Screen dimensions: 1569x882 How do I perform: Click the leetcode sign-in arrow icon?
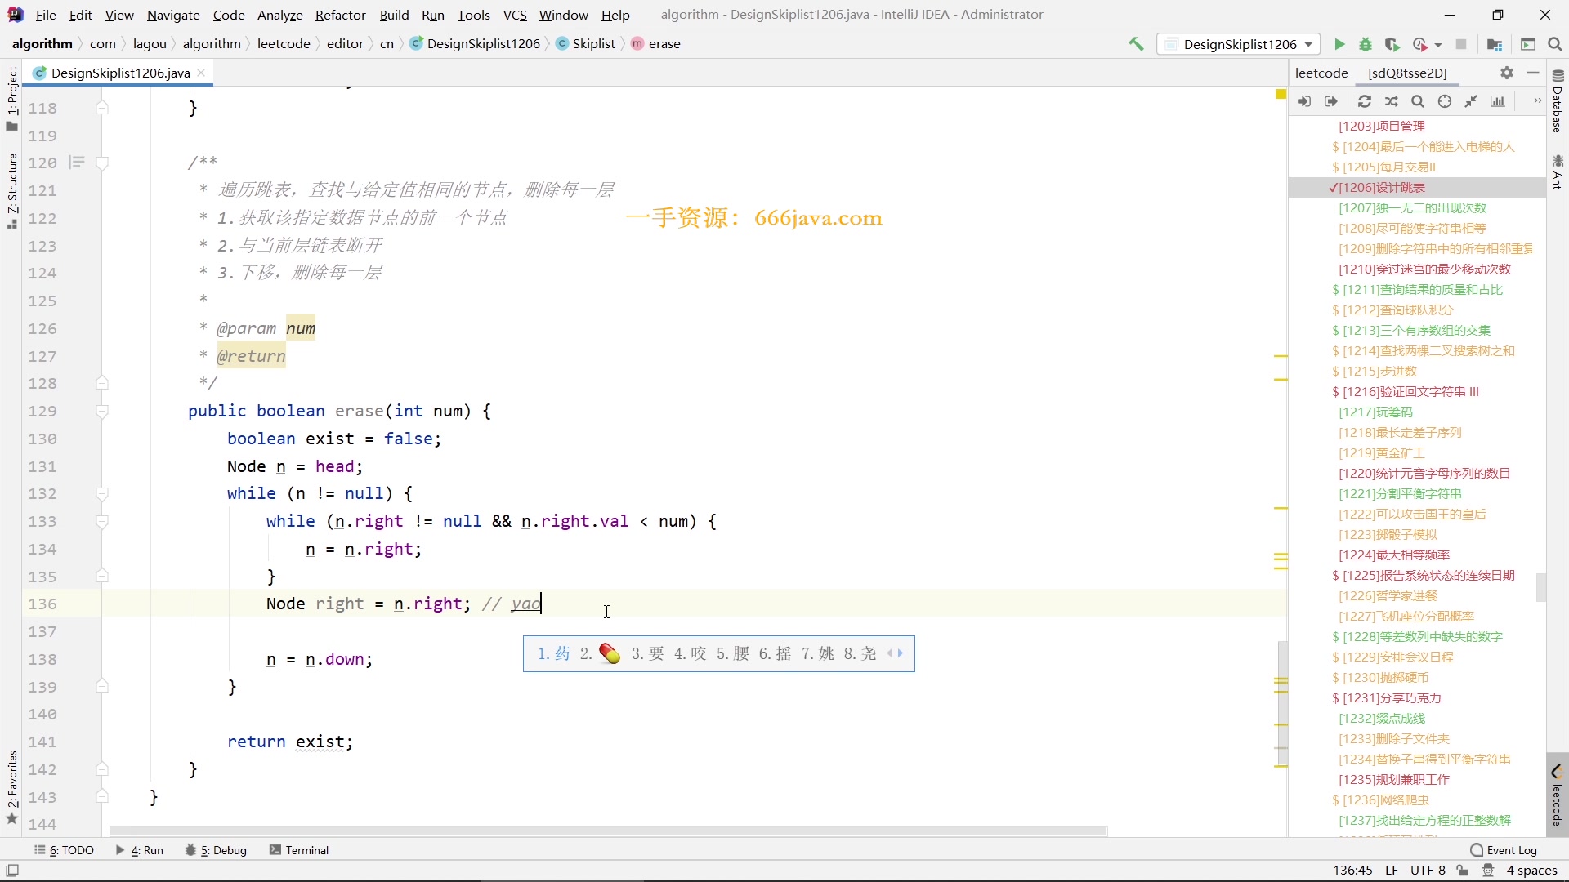point(1304,101)
